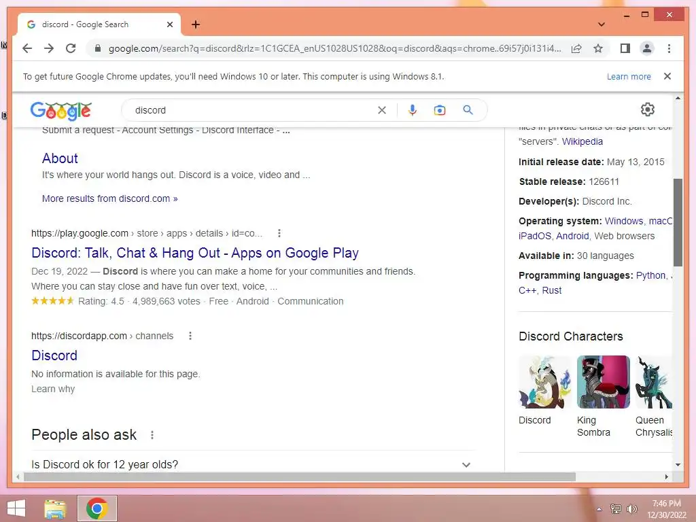Click the Available in 30 languages text

pos(576,256)
